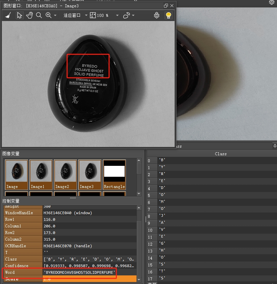The height and width of the screenshot is (284, 277).
Task: Undock the graphics window with float icon
Action: (x=166, y=6)
